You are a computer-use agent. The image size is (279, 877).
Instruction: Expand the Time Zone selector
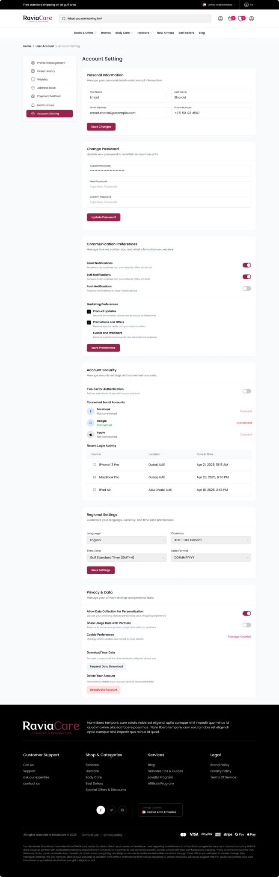click(x=127, y=558)
